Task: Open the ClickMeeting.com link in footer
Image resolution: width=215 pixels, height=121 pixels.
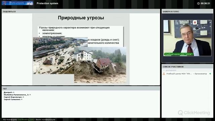Action: click(x=26, y=120)
